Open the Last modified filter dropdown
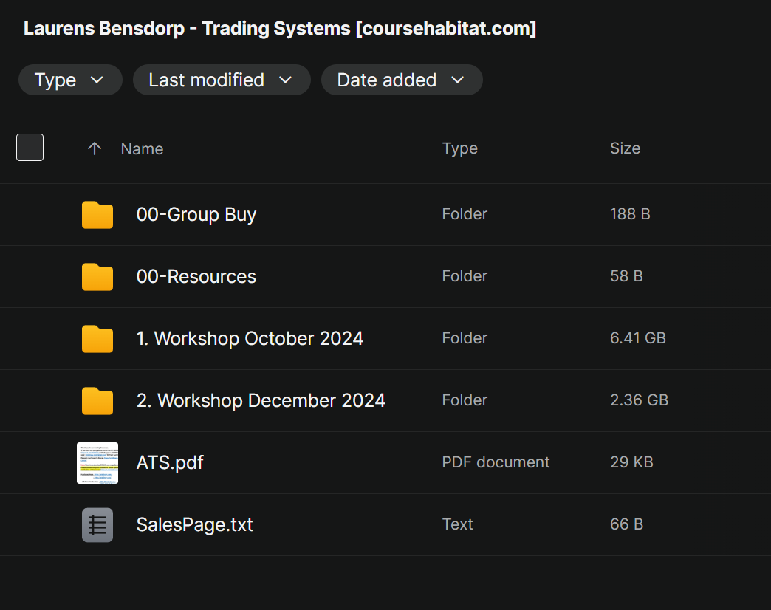The height and width of the screenshot is (610, 771). (222, 80)
